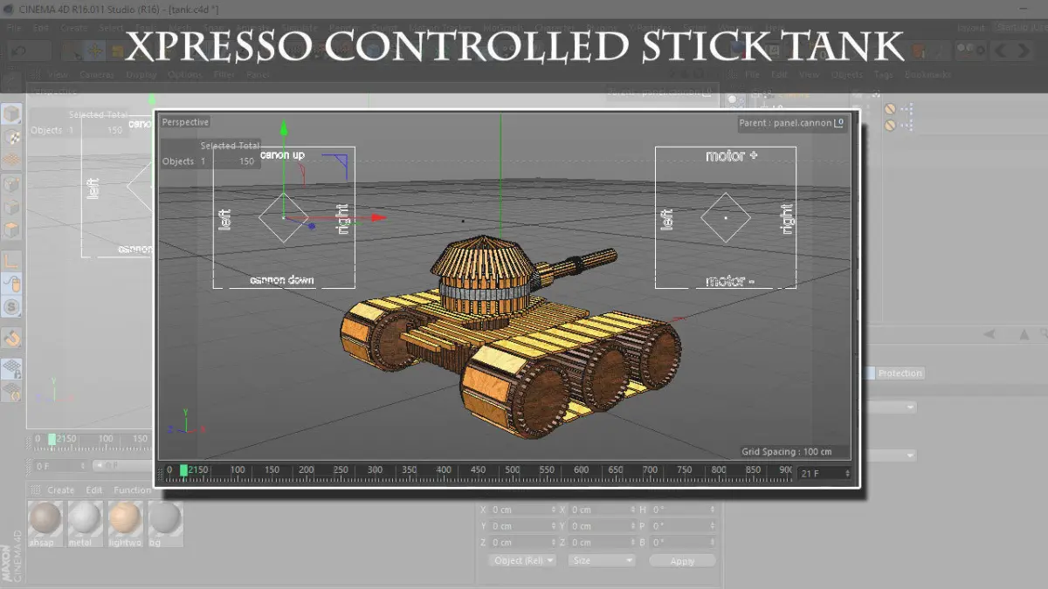Open the View menu in viewport bar
1048x589 pixels.
59,75
